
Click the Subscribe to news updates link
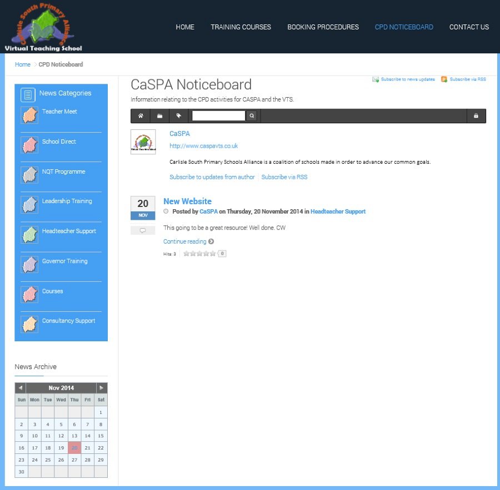[407, 79]
